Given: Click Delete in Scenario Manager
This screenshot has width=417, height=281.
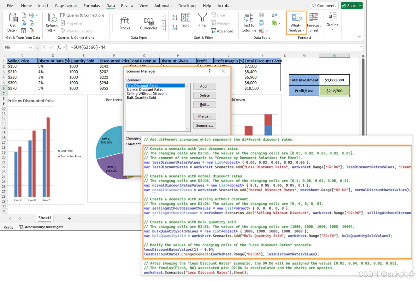Looking at the screenshot, I should (x=205, y=95).
